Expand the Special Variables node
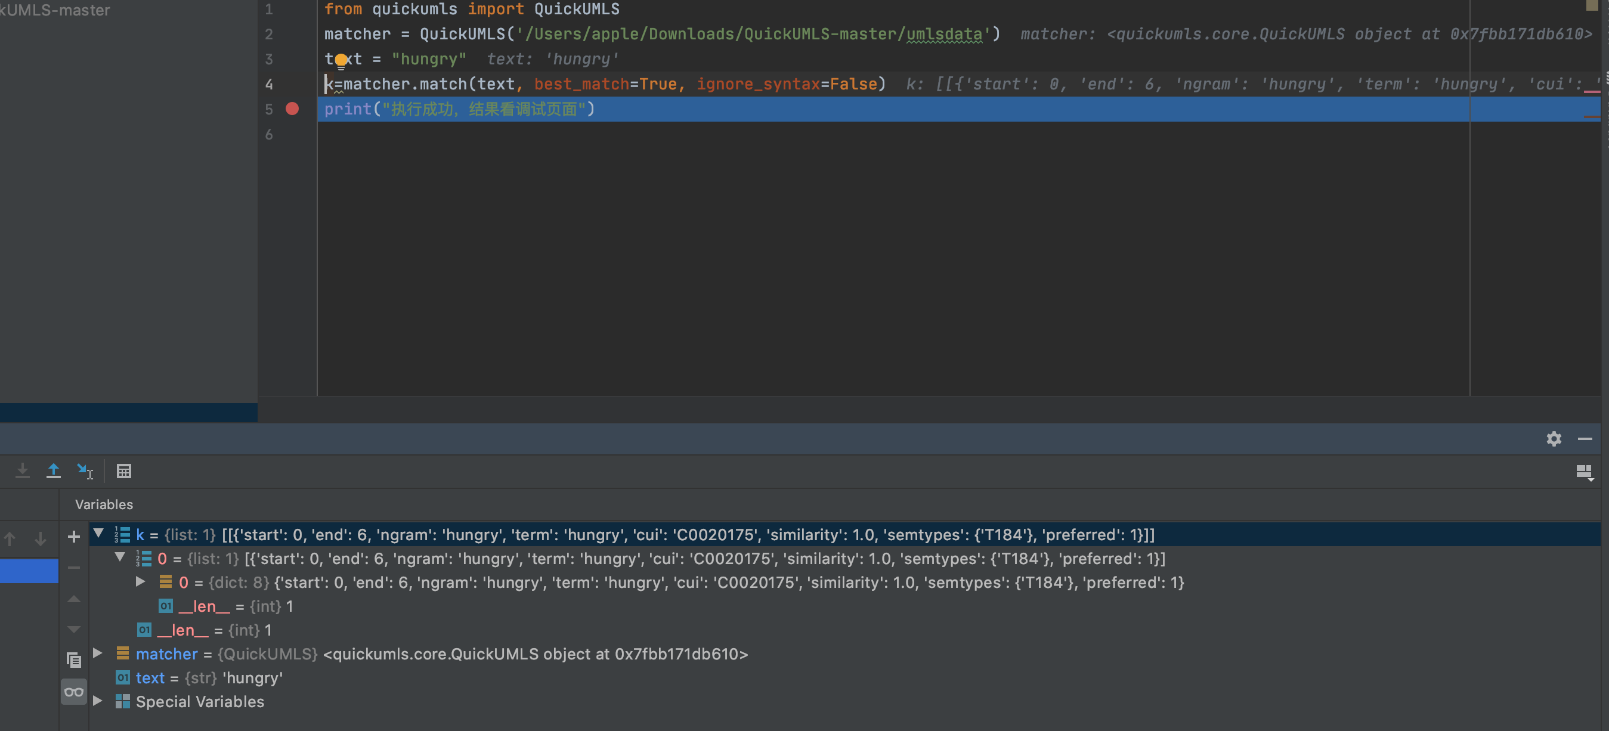Screen dimensions: 1609x731 pos(97,701)
